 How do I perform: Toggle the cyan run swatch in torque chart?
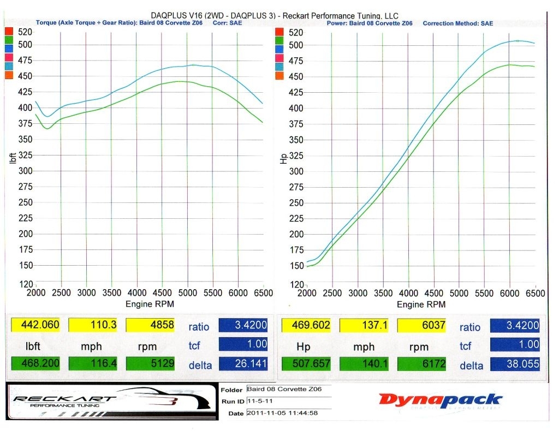(9, 66)
